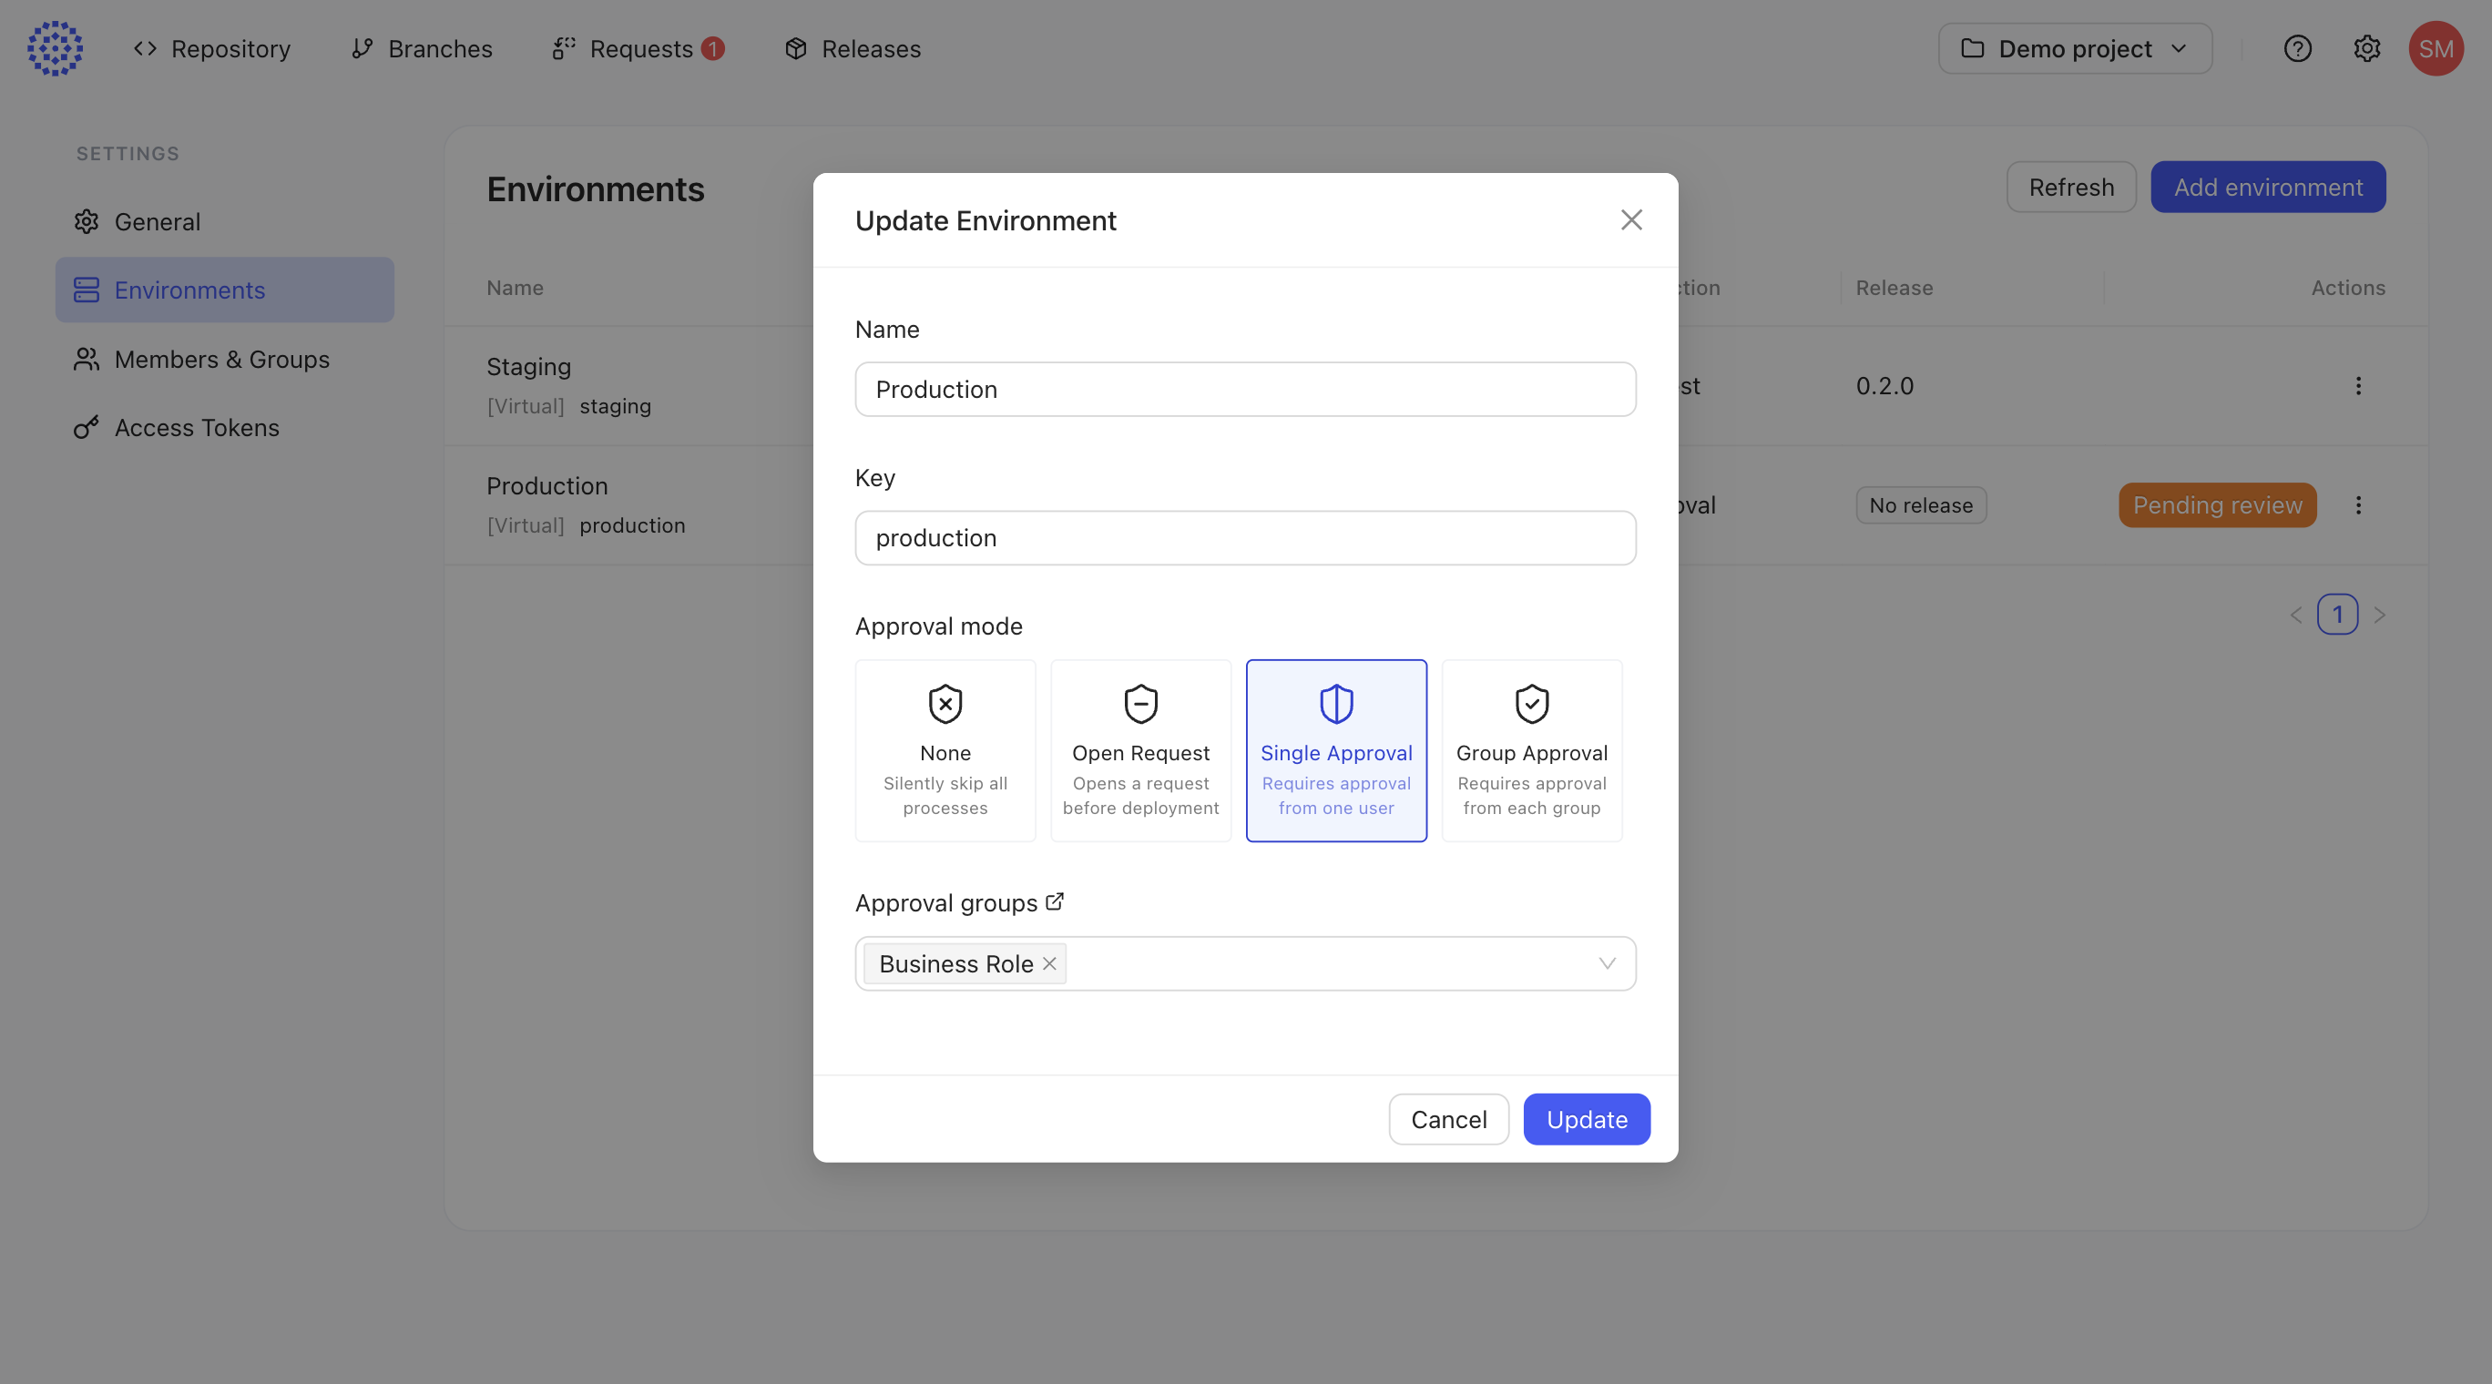
Task: Click the Update button
Action: (x=1587, y=1119)
